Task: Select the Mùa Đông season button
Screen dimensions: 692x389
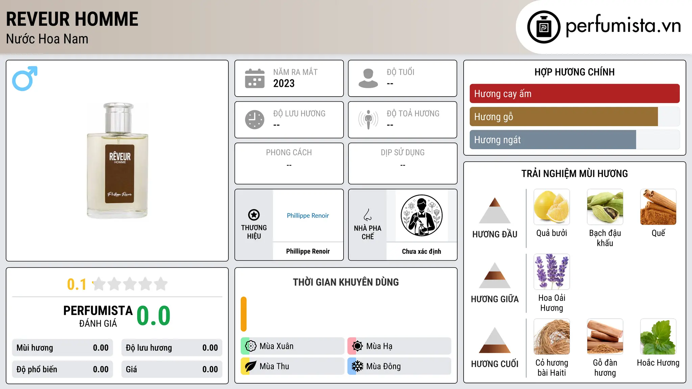Action: click(x=399, y=366)
